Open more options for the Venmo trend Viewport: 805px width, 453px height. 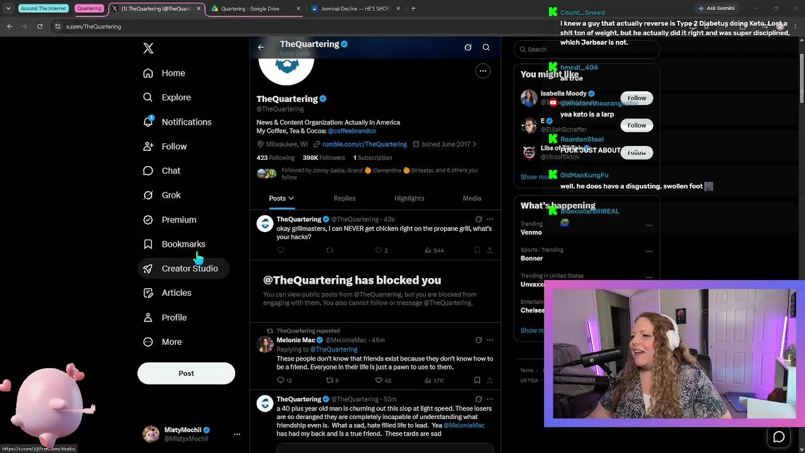coord(649,225)
